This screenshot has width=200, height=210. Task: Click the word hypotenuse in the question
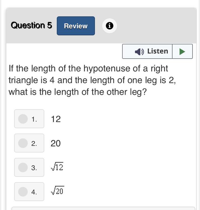click(107, 69)
